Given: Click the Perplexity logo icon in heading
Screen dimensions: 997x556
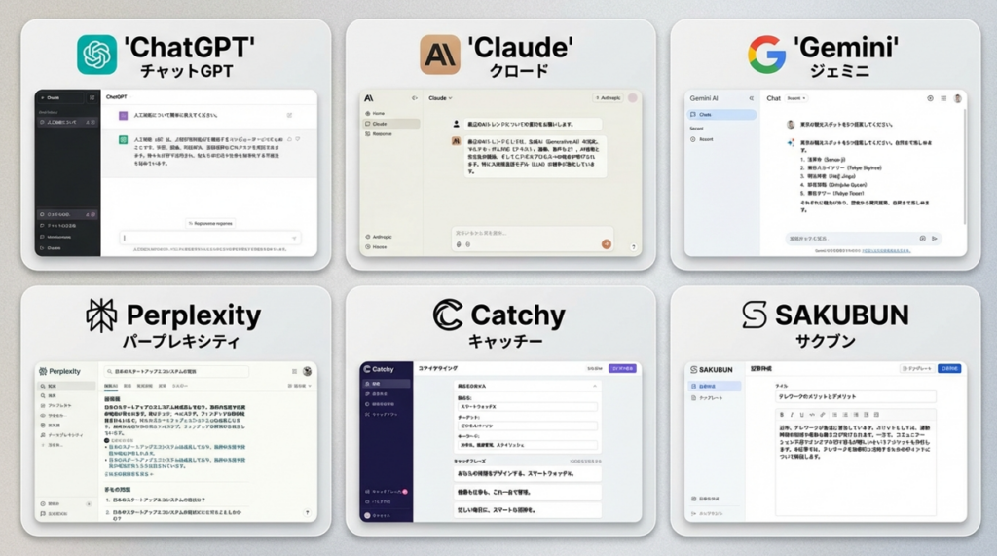Looking at the screenshot, I should [101, 315].
